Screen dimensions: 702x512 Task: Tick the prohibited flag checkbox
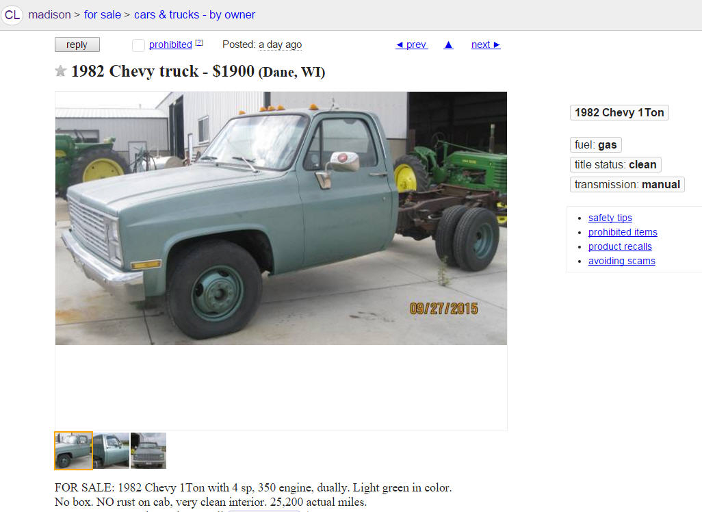[x=138, y=45]
